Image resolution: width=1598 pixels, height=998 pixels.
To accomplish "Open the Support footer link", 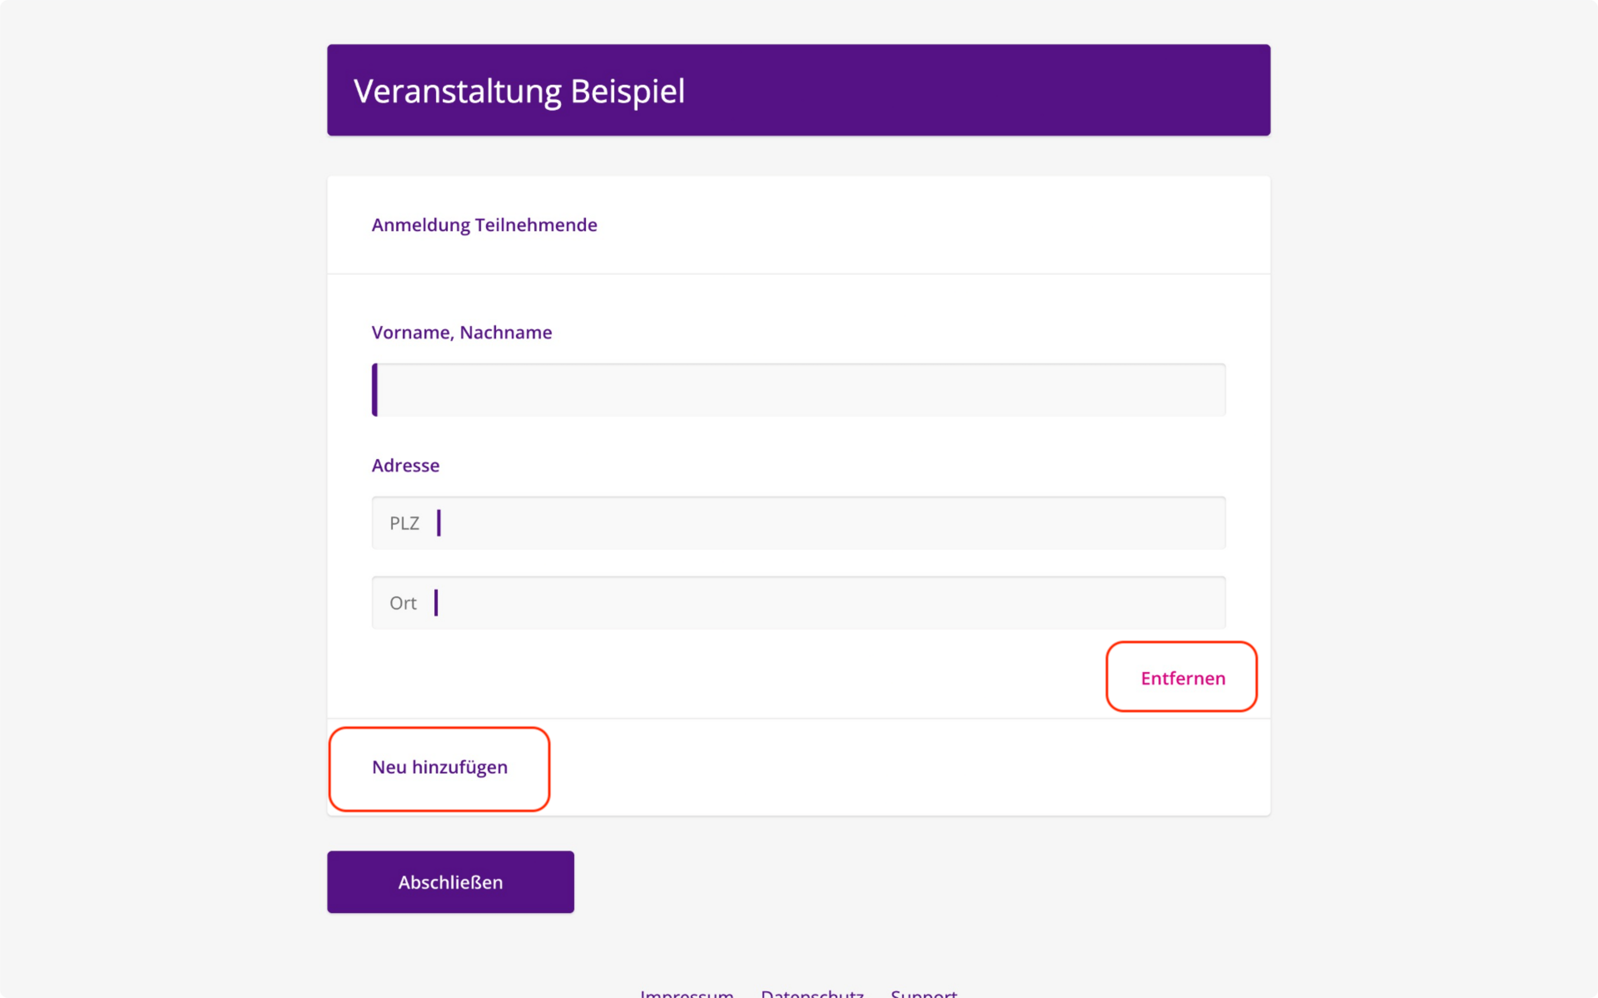I will click(924, 992).
